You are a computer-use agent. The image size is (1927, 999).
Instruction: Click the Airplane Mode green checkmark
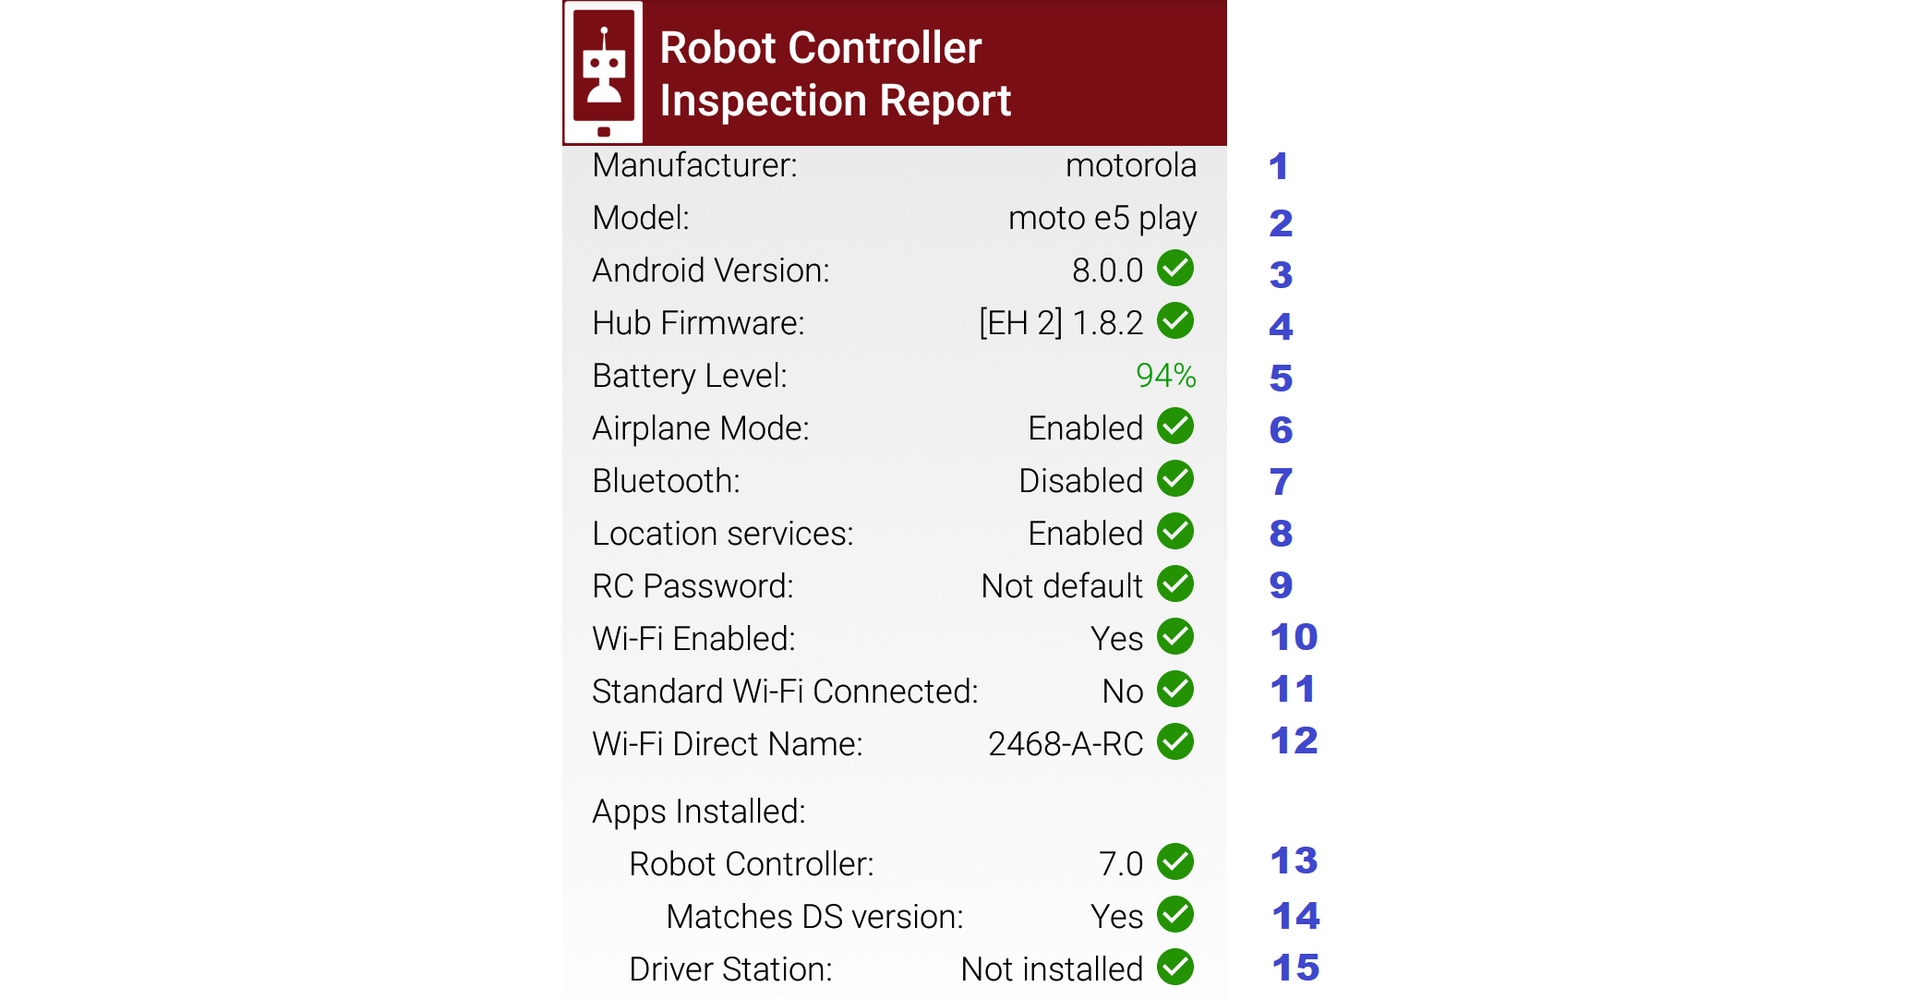(x=1175, y=427)
